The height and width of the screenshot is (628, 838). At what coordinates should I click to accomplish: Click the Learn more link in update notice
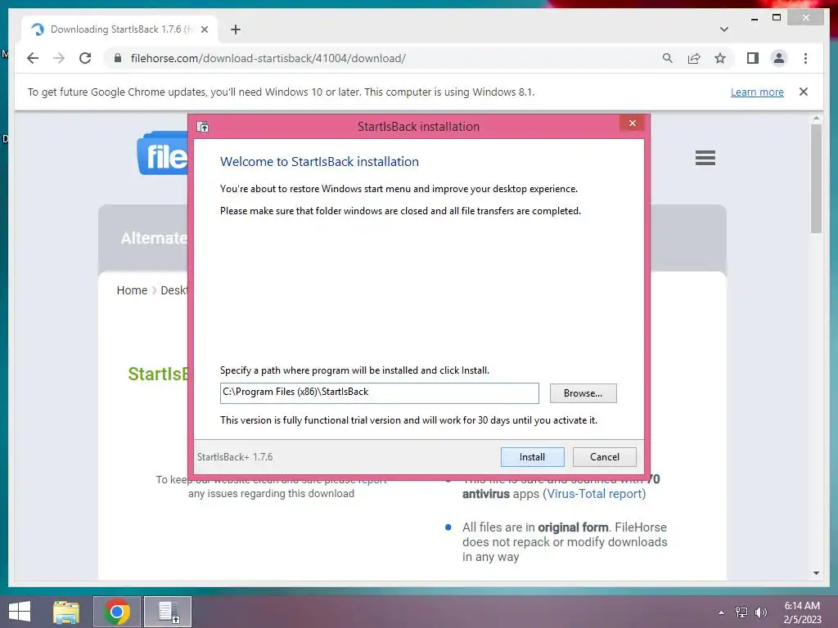(x=757, y=92)
